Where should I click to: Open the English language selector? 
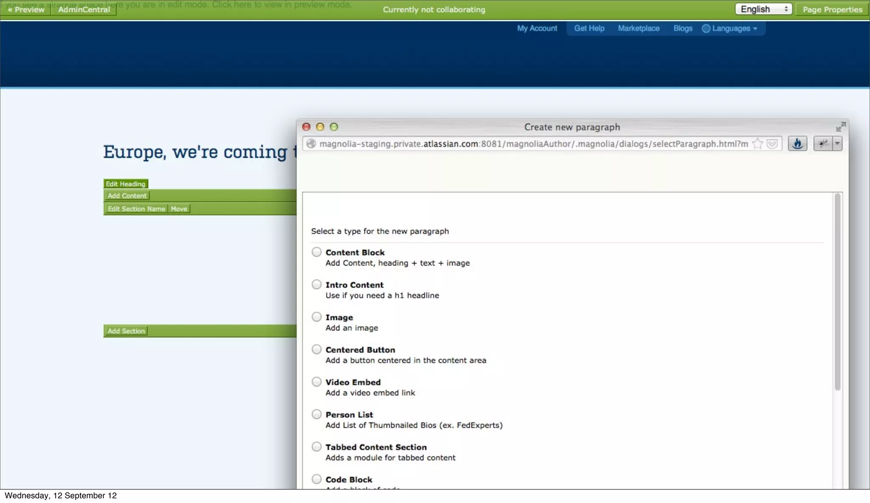(x=763, y=9)
